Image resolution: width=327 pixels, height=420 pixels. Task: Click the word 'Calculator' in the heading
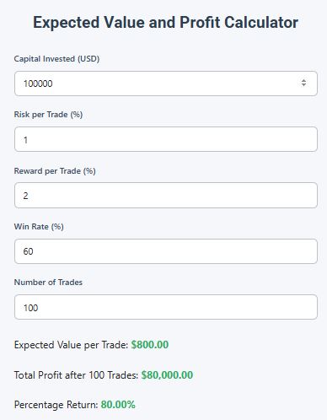[261, 22]
